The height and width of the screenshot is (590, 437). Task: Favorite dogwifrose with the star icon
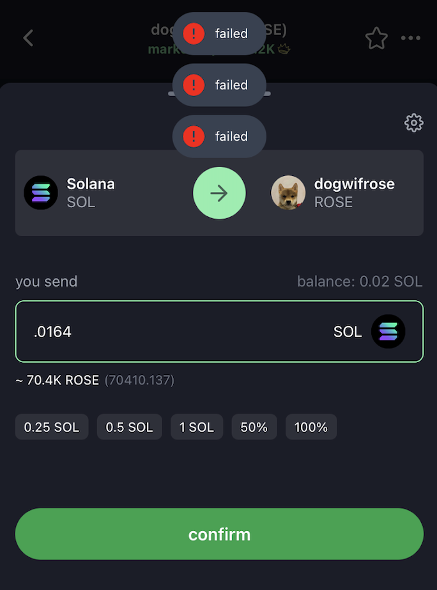(x=376, y=38)
